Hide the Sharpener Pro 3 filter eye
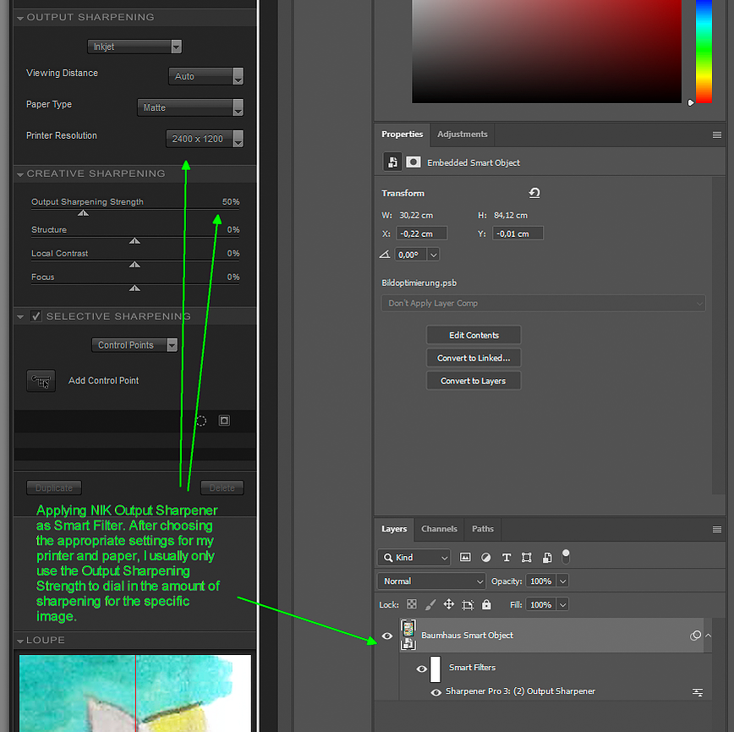 [435, 692]
